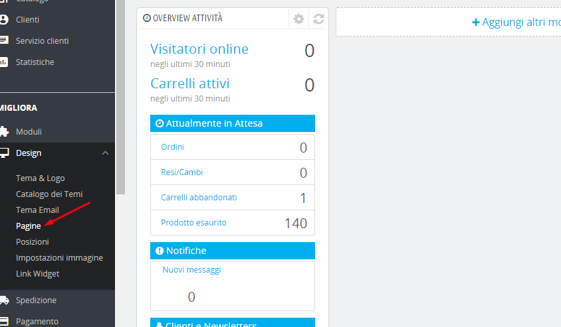This screenshot has width=561, height=327.
Task: Click the Clienti user icon in sidebar
Action: pyautogui.click(x=4, y=20)
